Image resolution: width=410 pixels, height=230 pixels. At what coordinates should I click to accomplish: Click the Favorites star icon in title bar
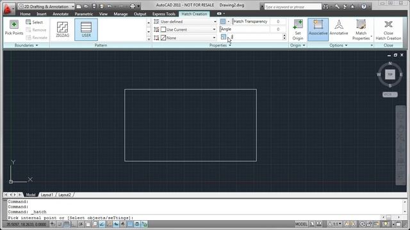point(352,7)
